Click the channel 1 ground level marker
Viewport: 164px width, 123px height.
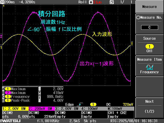pyautogui.click(x=1, y=47)
